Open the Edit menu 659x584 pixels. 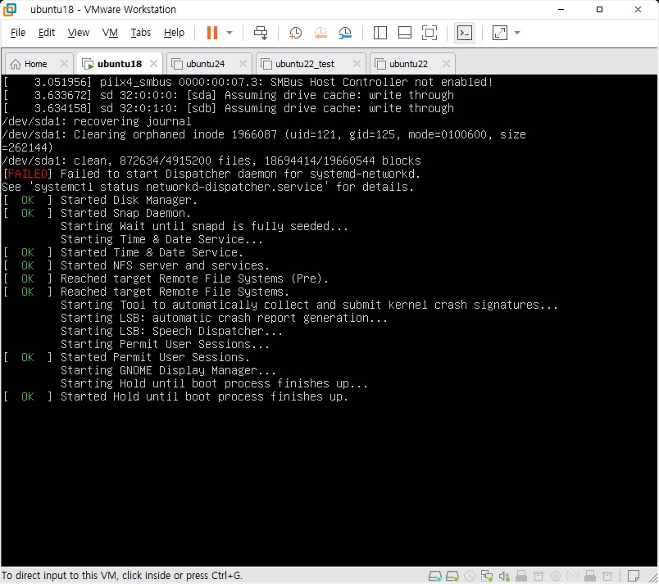(46, 33)
